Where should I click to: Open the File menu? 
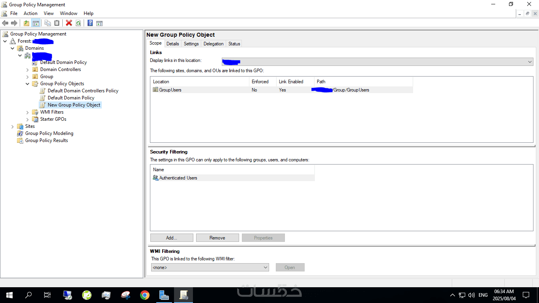[x=14, y=13]
